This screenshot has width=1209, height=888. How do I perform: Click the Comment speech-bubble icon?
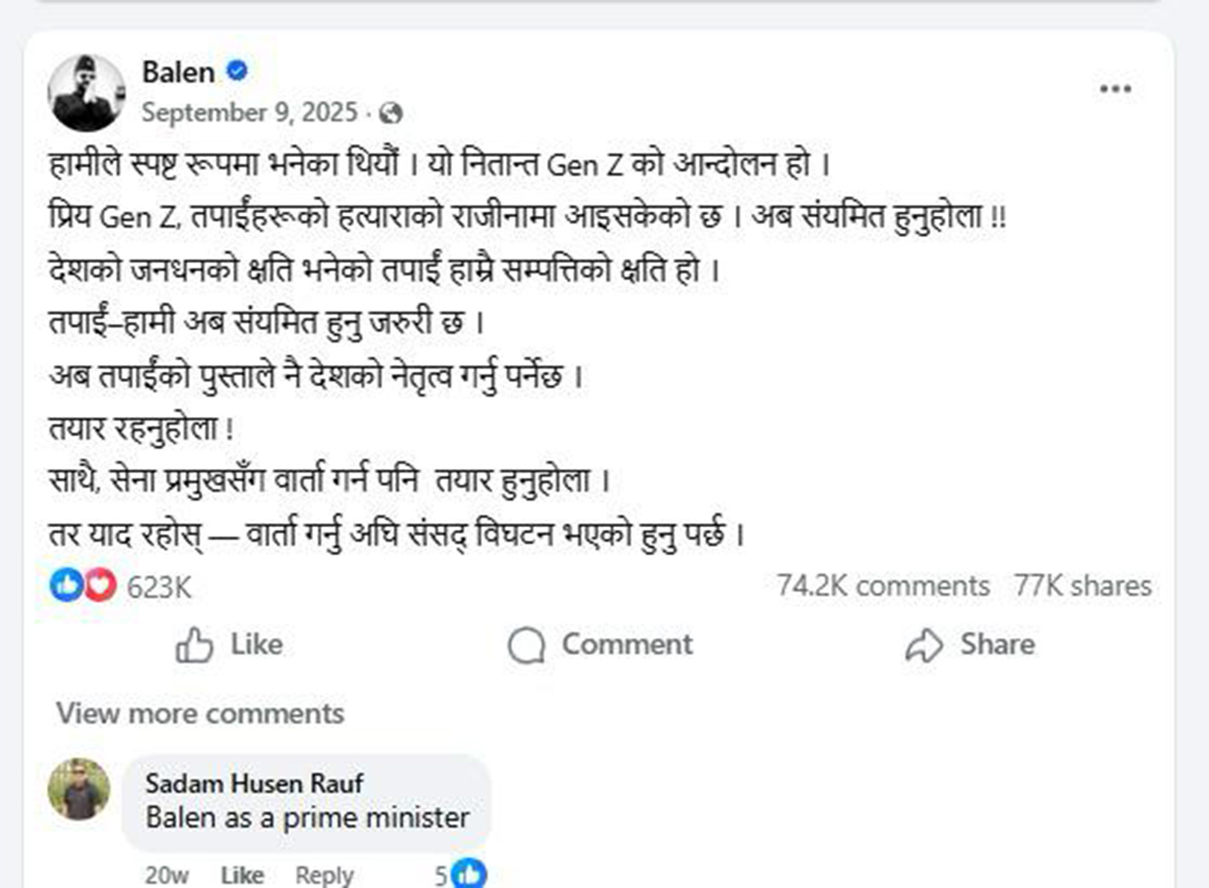tap(526, 645)
